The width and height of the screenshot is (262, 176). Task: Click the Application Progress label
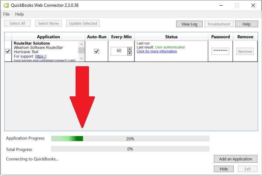(25, 138)
